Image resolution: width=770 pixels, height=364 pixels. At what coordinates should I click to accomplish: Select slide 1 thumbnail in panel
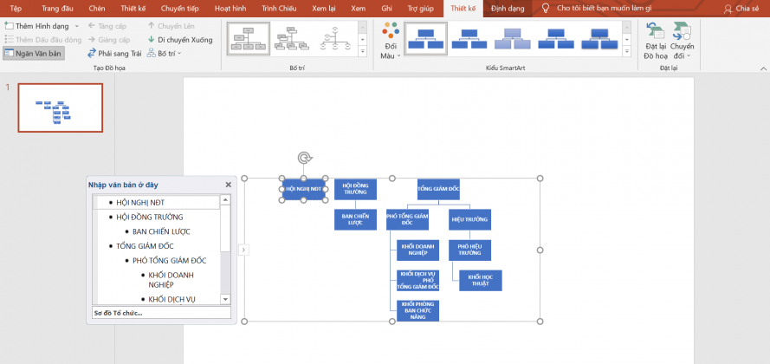(x=60, y=108)
